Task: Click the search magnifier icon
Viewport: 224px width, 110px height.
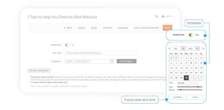Action: [157, 16]
